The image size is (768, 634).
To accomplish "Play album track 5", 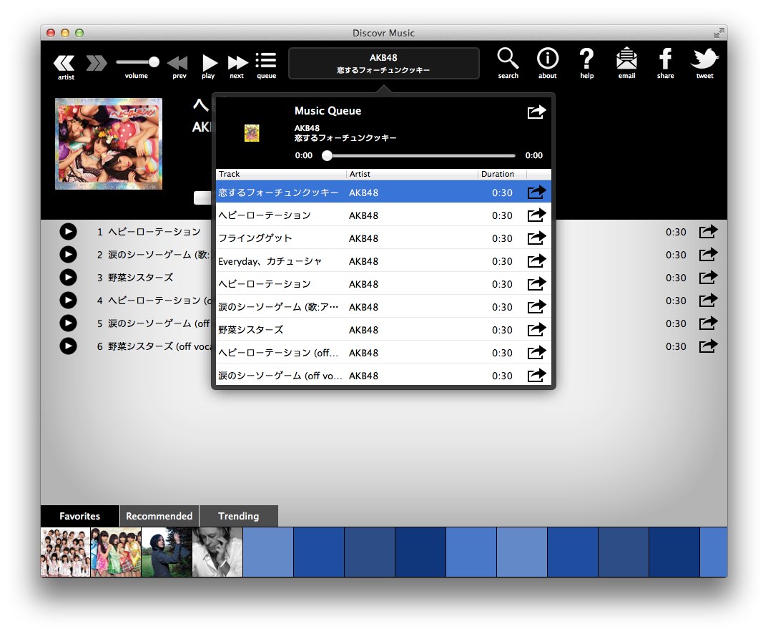I will point(68,323).
